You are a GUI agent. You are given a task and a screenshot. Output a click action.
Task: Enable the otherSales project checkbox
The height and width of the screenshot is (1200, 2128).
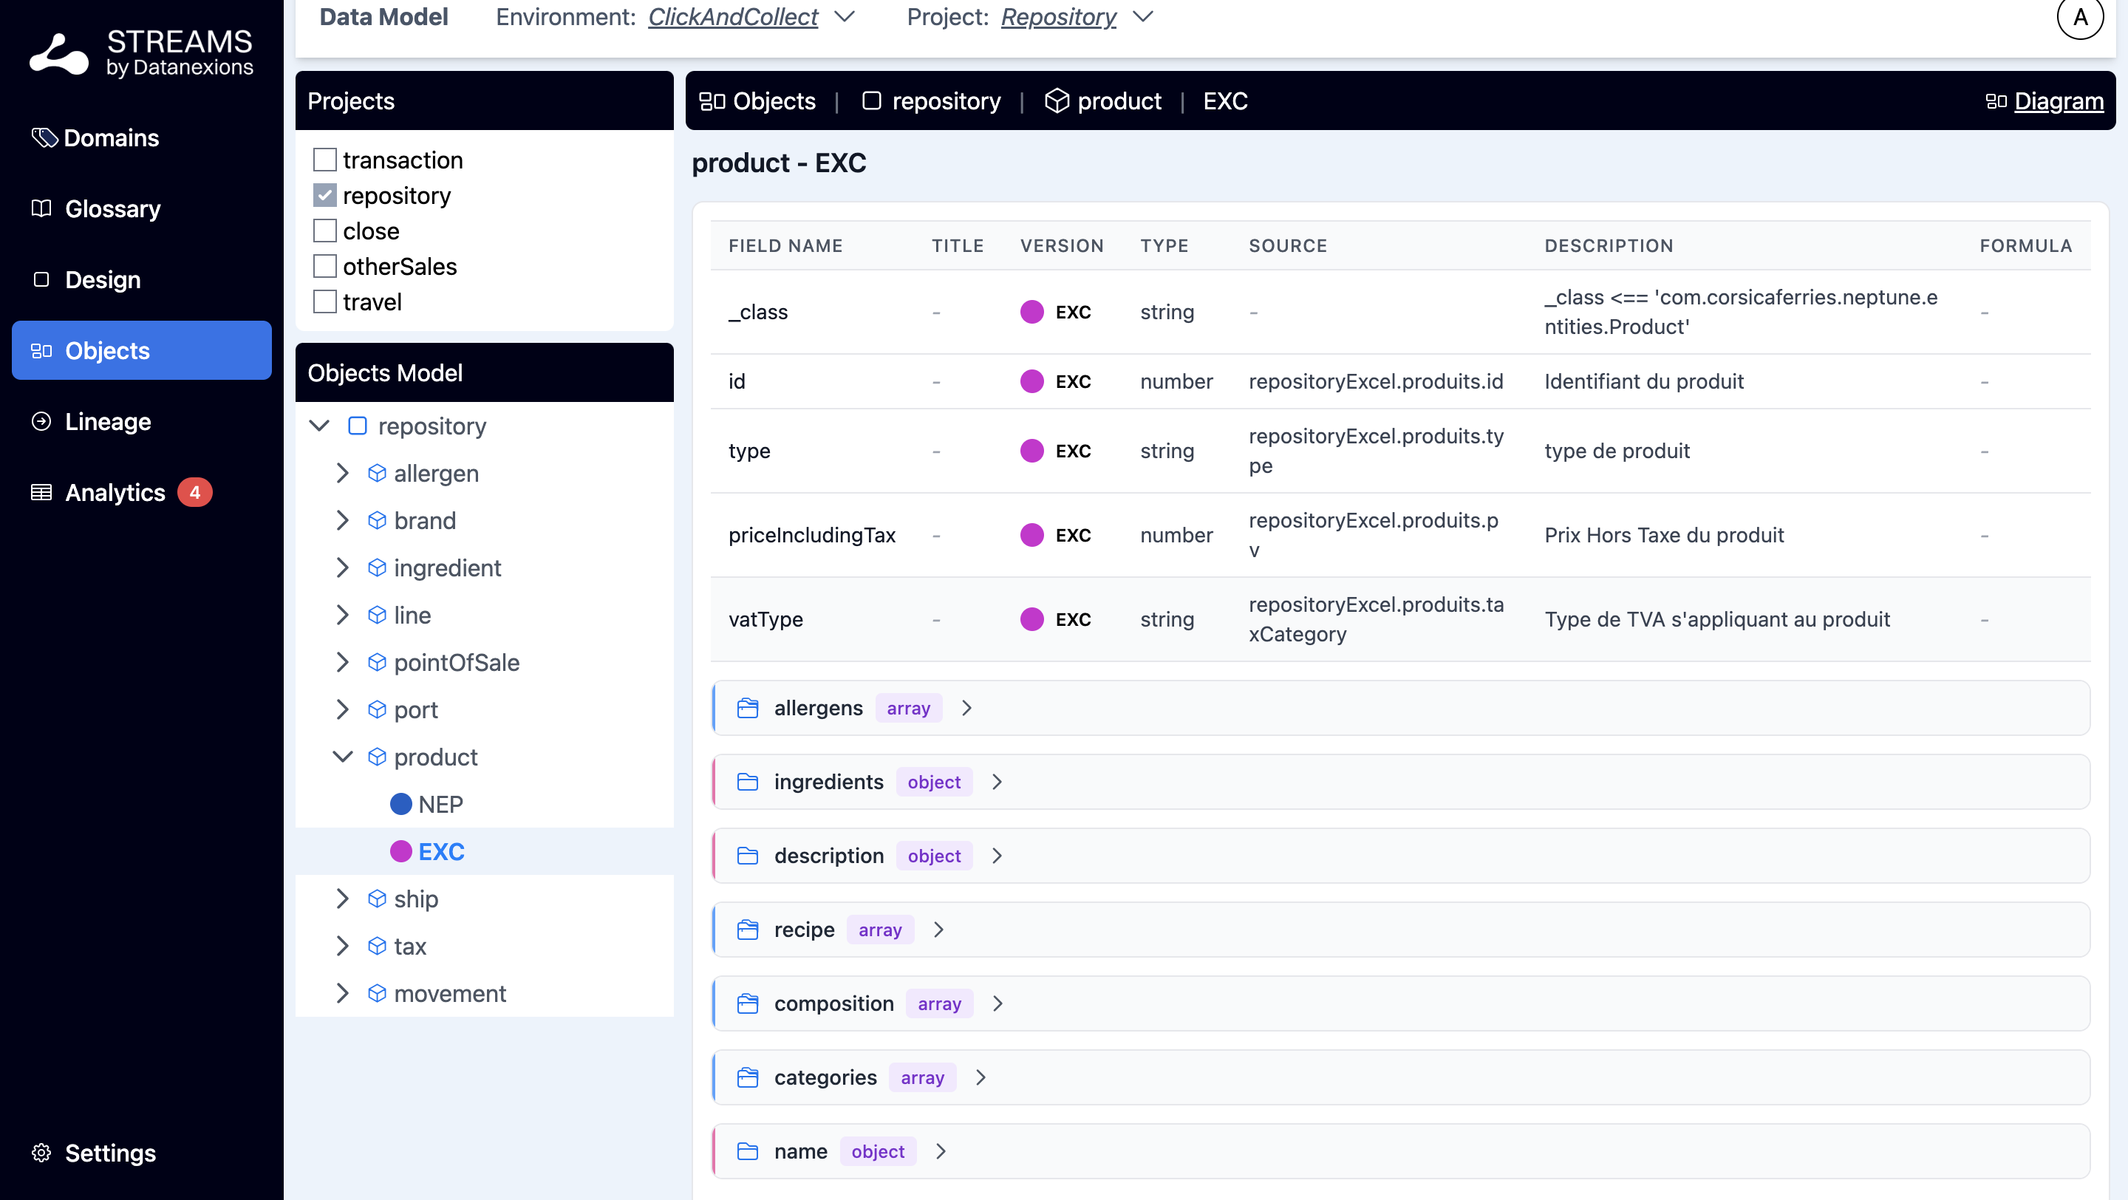(324, 266)
